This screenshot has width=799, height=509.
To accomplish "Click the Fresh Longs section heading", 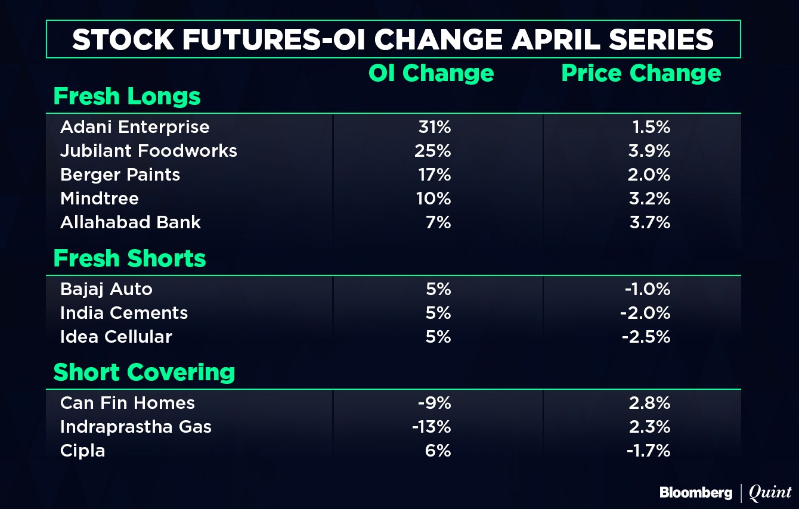I will point(127,97).
